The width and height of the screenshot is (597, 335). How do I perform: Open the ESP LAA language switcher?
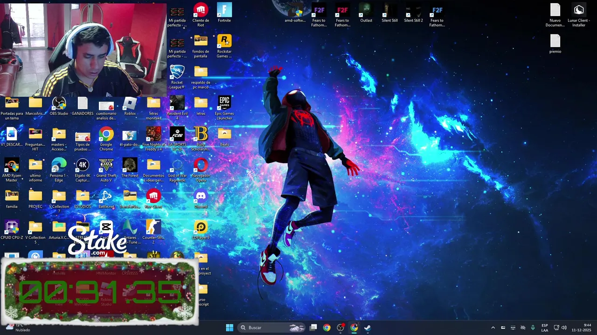coord(545,328)
